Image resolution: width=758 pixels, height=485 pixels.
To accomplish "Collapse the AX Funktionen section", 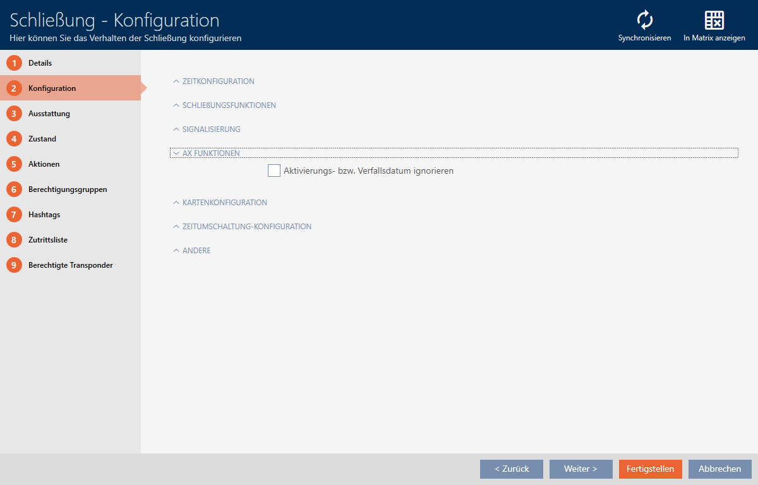I will pos(210,153).
